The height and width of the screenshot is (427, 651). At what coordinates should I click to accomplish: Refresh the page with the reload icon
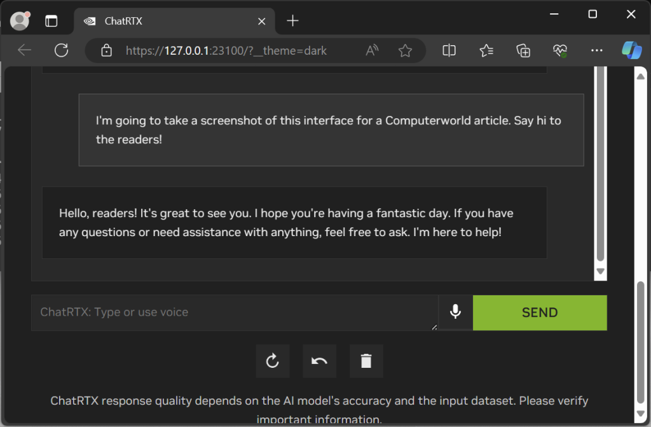click(x=62, y=50)
